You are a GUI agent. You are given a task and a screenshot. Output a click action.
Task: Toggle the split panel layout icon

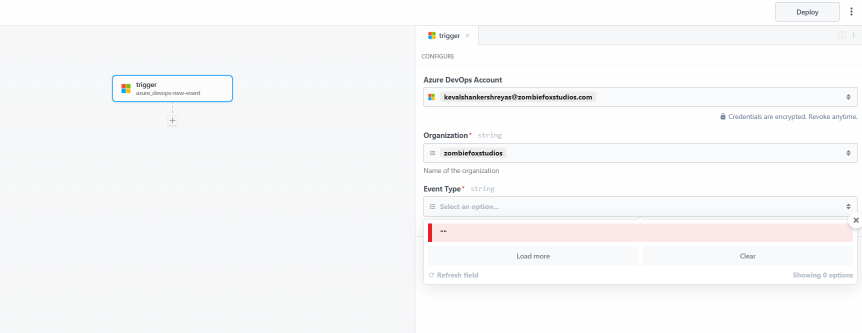842,35
